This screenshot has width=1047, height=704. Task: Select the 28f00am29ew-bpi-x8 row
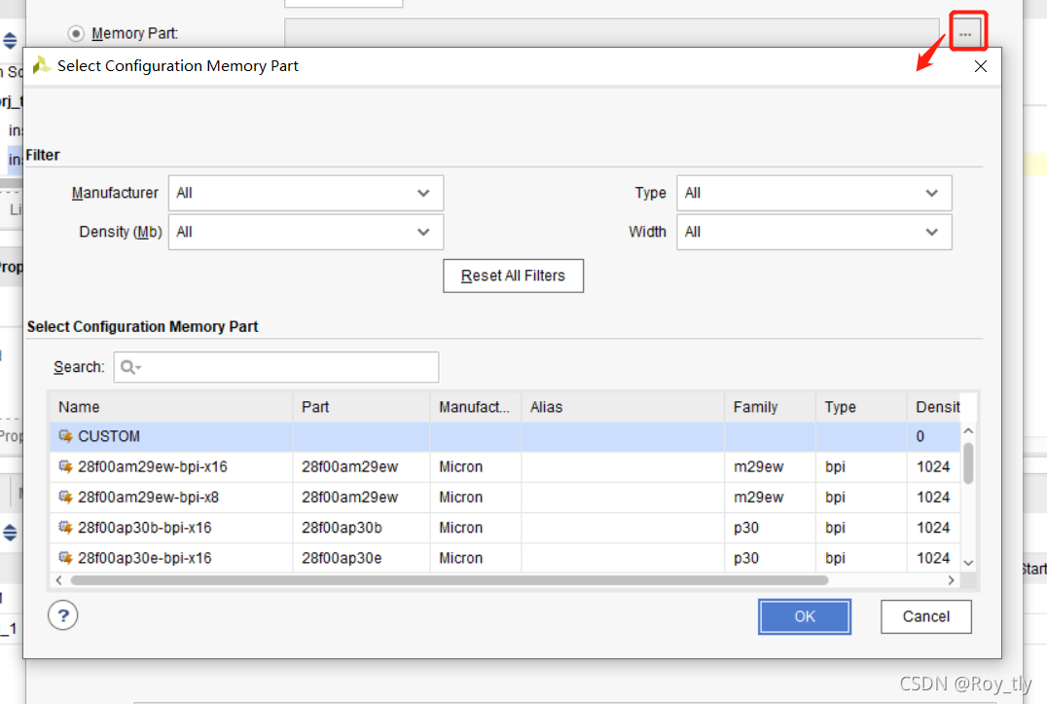pos(505,497)
